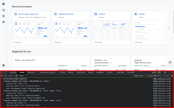This screenshot has height=108, width=174.
Task: Open the top JavaScript context dropdown
Action: [11, 76]
